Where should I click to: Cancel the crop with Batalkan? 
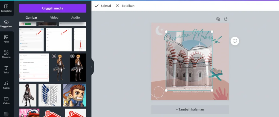(x=125, y=6)
